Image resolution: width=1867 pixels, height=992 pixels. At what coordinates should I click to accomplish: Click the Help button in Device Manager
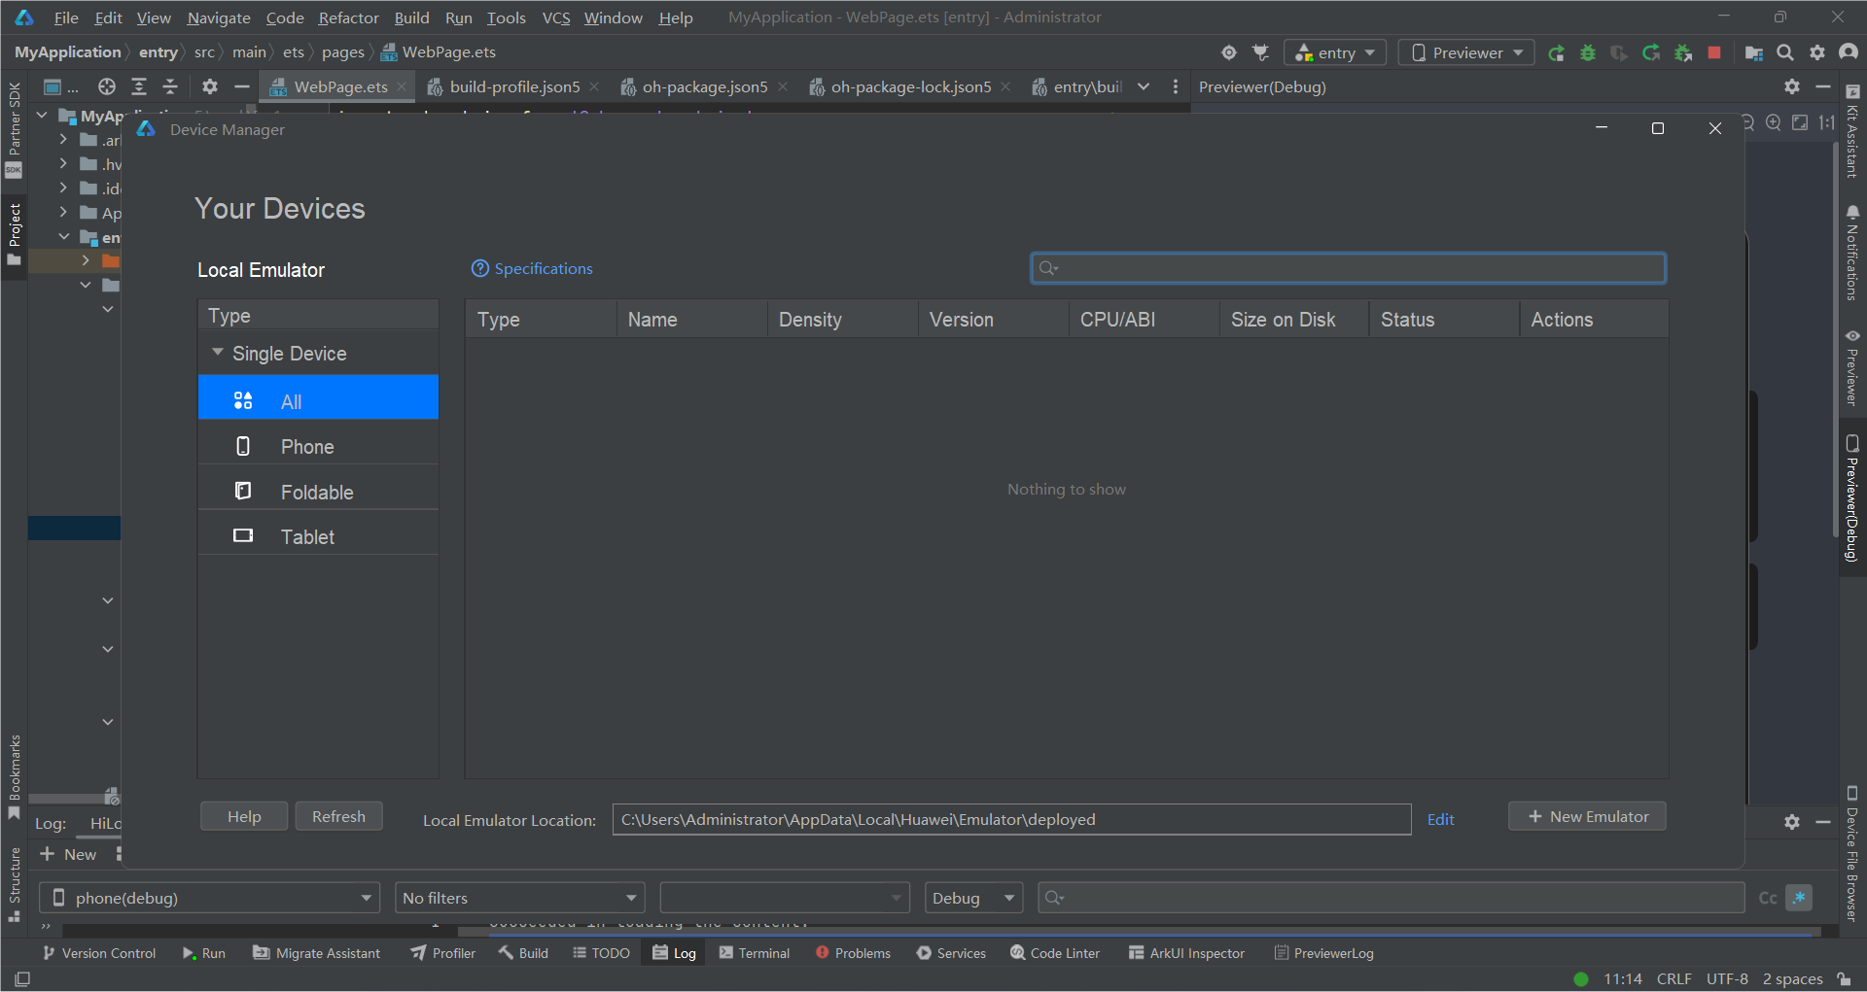244,816
